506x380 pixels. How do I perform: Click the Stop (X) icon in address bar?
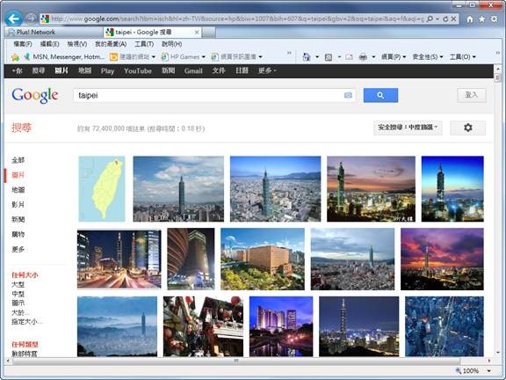click(453, 18)
